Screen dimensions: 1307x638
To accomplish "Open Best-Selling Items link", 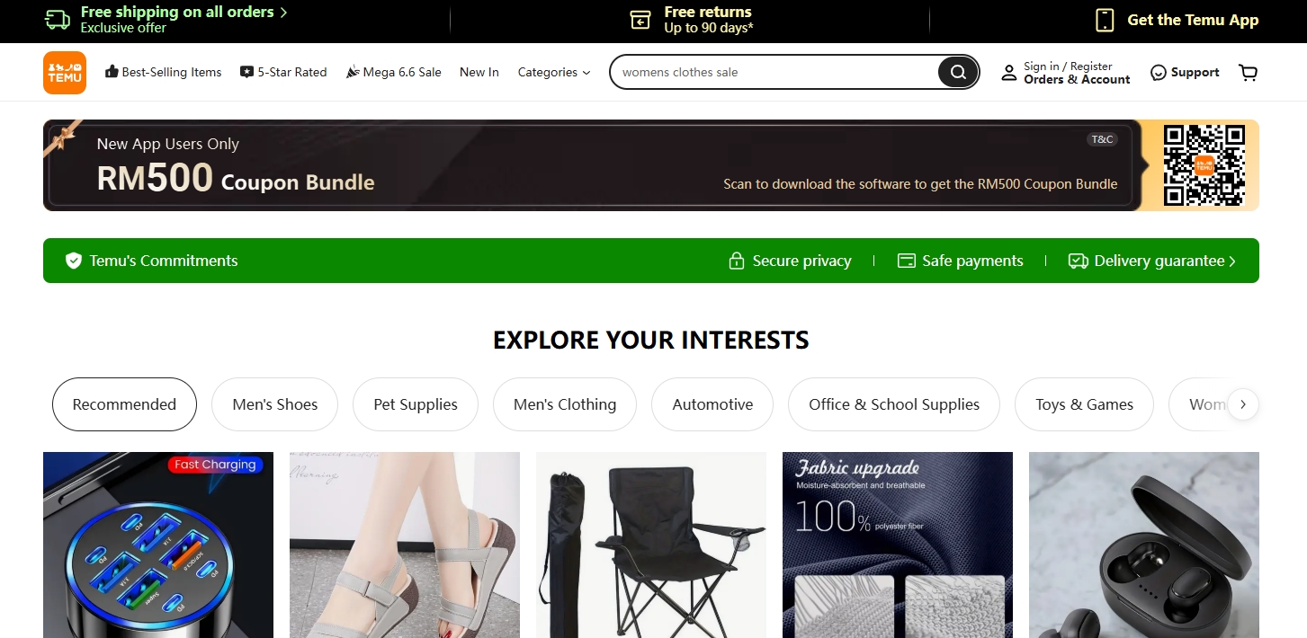I will point(163,72).
